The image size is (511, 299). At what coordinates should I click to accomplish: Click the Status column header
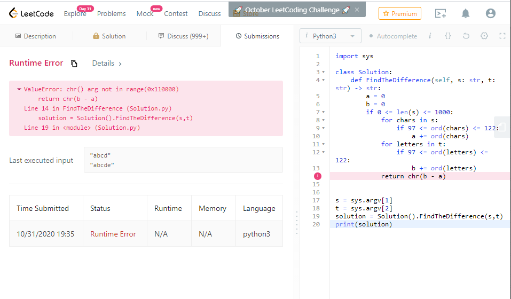click(100, 208)
